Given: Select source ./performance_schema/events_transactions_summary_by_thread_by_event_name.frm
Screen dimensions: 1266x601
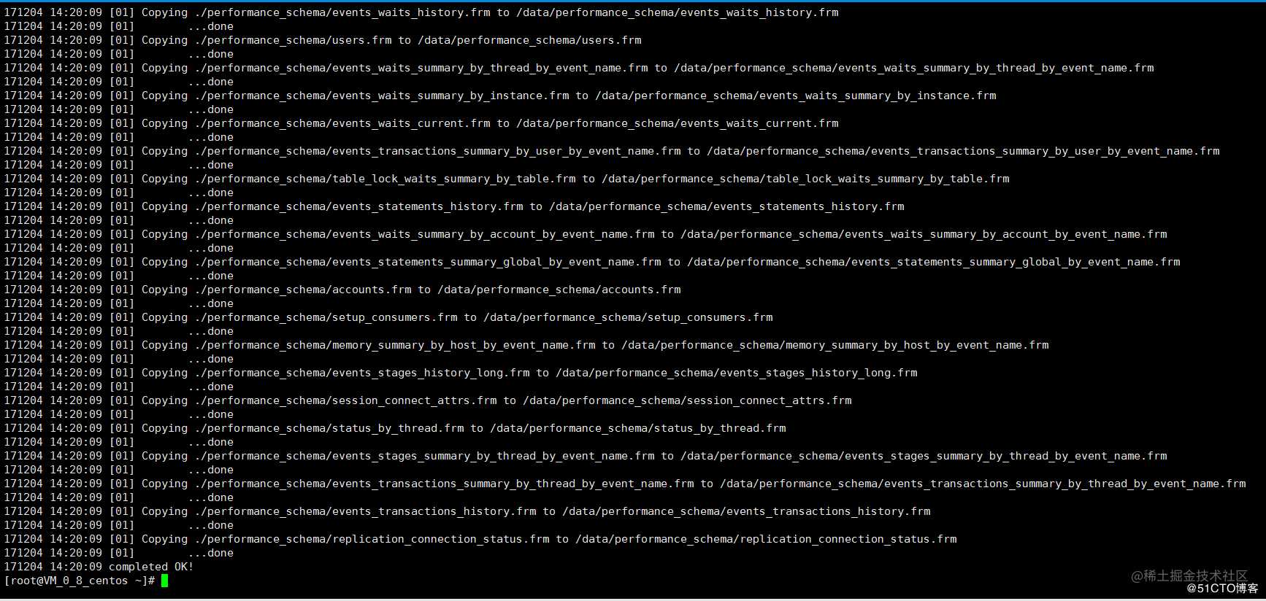Looking at the screenshot, I should point(444,484).
